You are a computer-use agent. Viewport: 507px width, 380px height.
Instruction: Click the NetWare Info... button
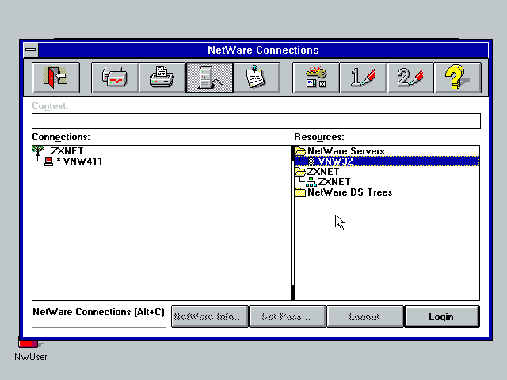coord(209,317)
